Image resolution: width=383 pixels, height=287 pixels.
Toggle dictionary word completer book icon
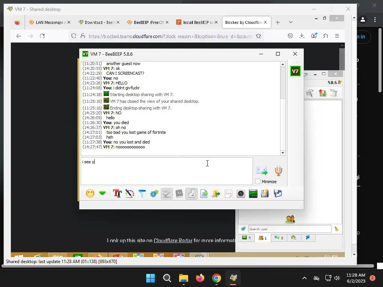[179, 194]
